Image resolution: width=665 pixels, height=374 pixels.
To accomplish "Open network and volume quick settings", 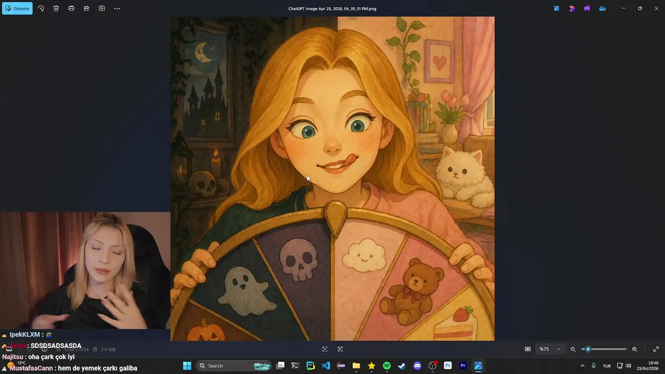I will 624,366.
